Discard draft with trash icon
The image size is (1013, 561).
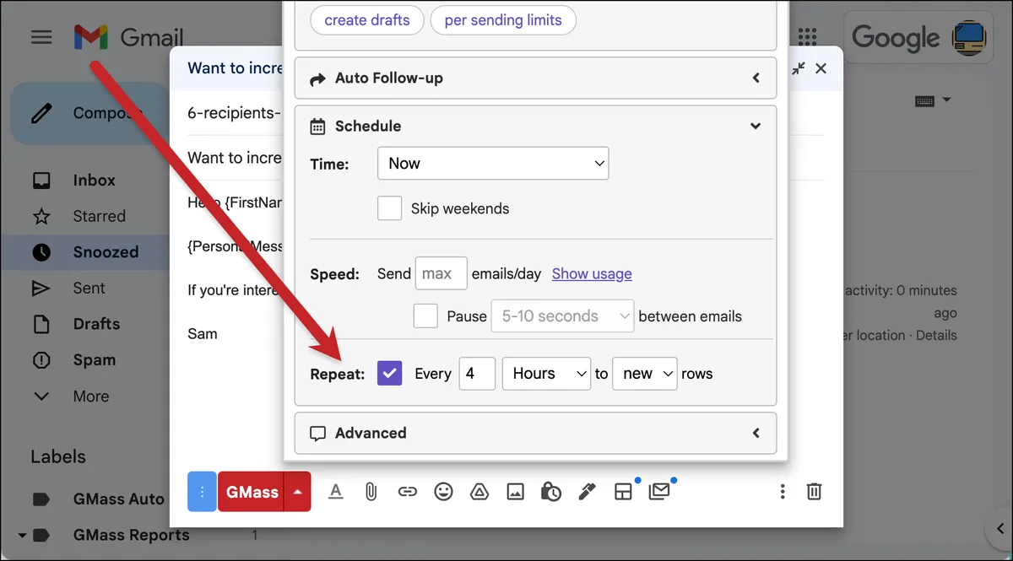click(x=814, y=492)
